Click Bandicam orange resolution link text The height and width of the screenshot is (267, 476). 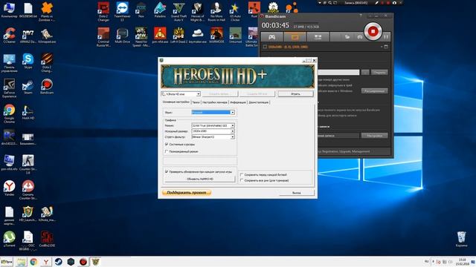pos(288,47)
